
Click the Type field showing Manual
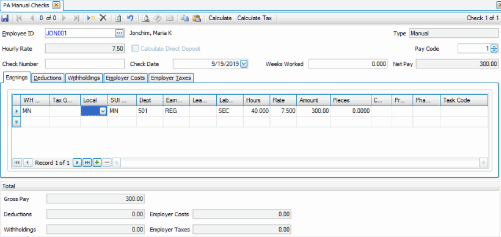click(453, 33)
